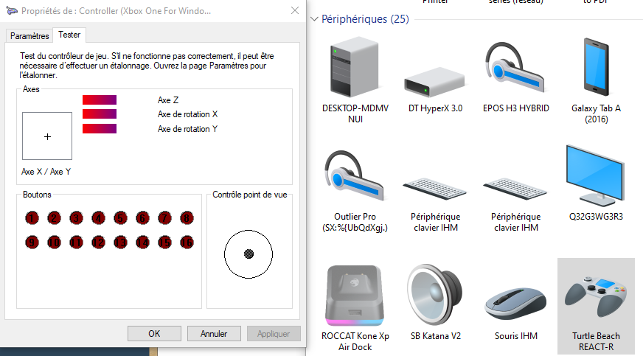Image resolution: width=643 pixels, height=356 pixels.
Task: Select the Q32G3WG3R3 monitor icon
Action: point(595,175)
